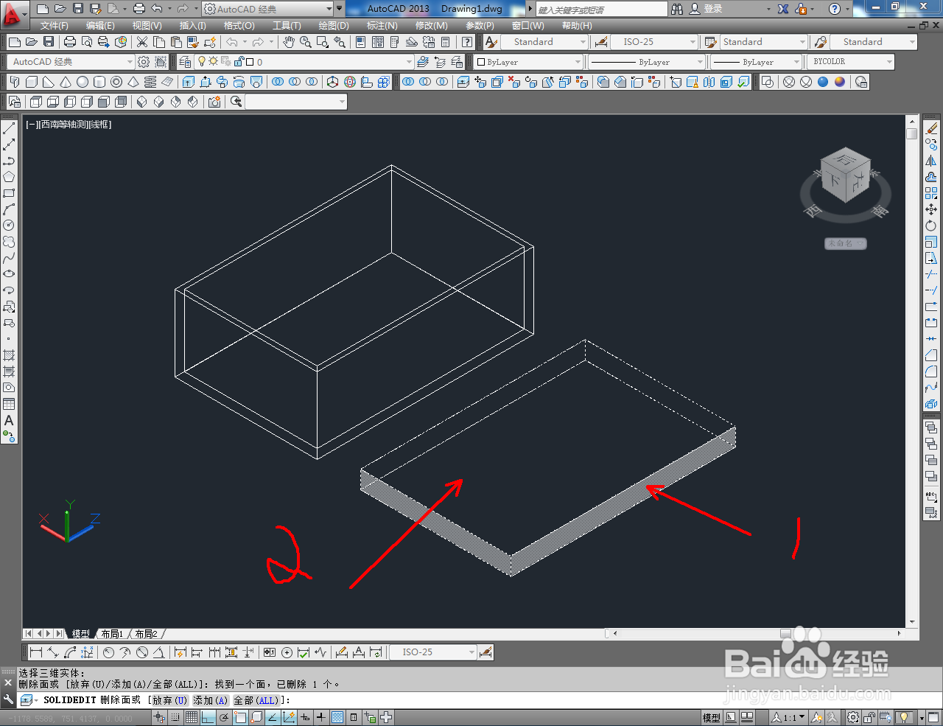
Task: Click the Plot printer icon
Action: tap(70, 42)
